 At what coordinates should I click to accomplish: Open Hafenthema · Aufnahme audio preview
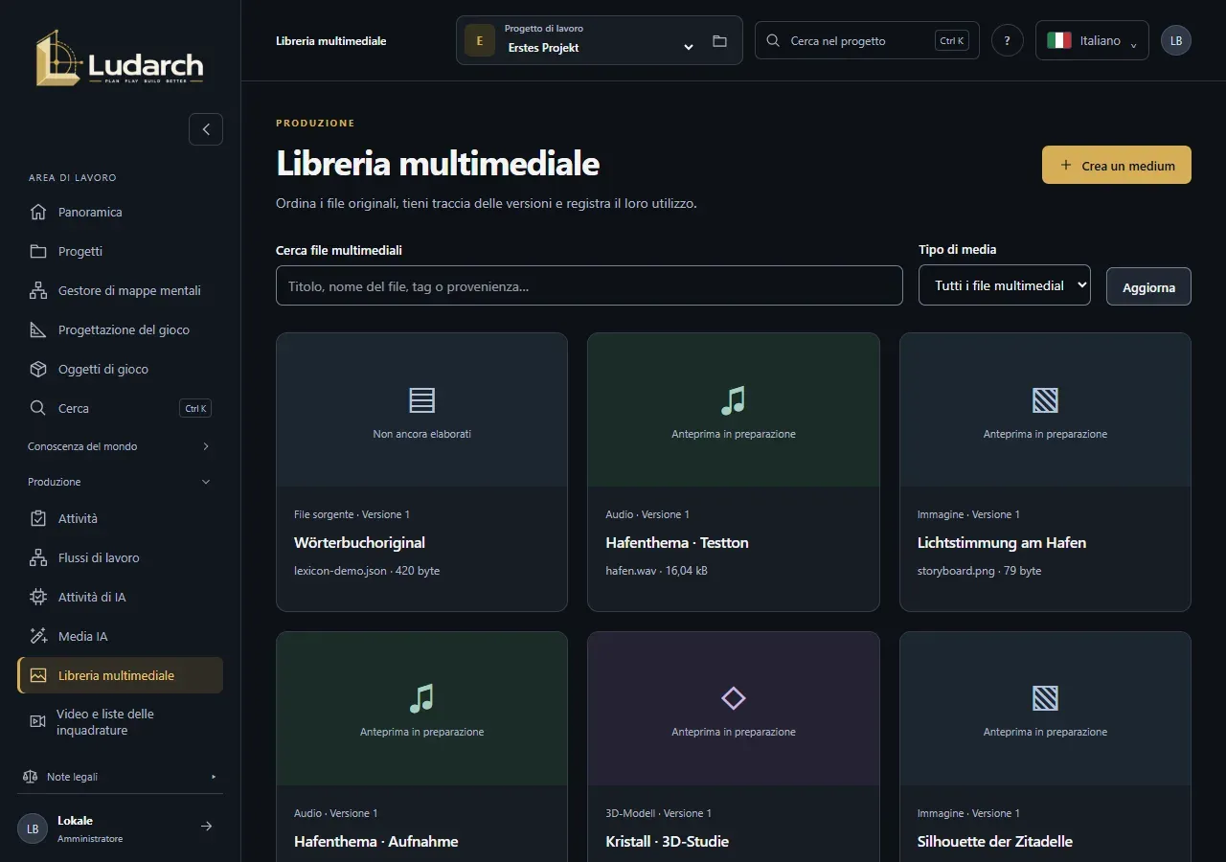[421, 709]
